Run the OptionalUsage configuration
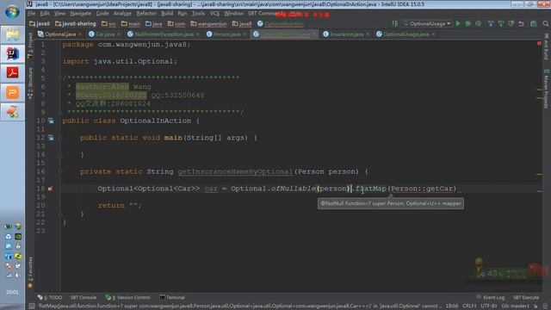Image resolution: width=551 pixels, height=310 pixels. (458, 24)
